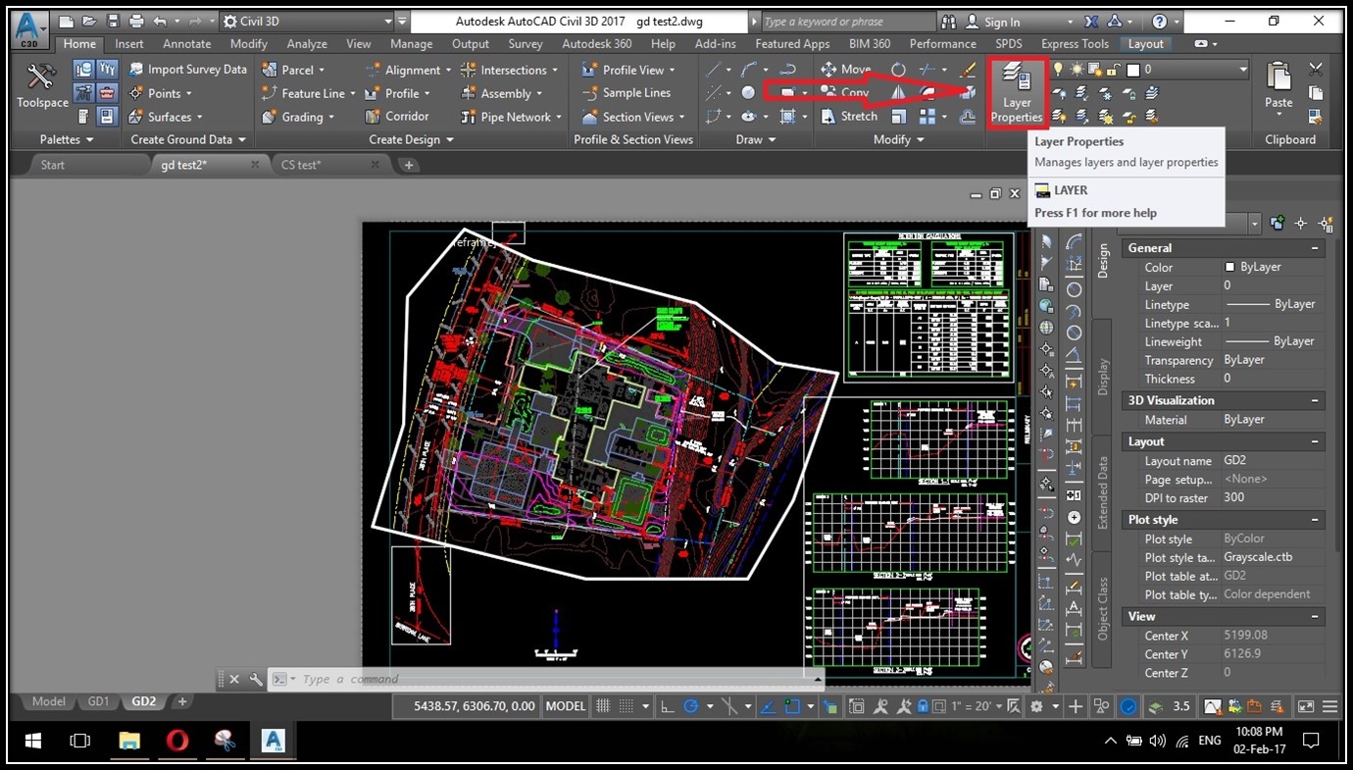This screenshot has width=1353, height=770.
Task: Switch to the Annotate ribbon tab
Action: point(187,43)
